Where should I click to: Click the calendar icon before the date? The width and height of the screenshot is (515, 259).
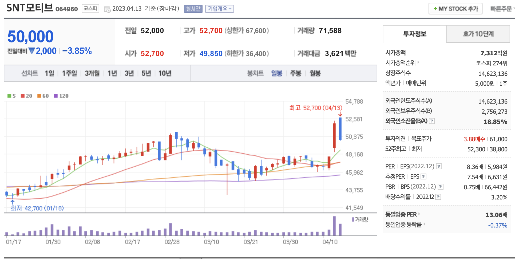pyautogui.click(x=107, y=9)
